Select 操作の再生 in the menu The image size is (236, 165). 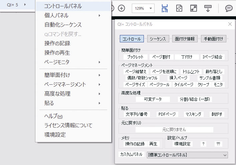(73, 53)
